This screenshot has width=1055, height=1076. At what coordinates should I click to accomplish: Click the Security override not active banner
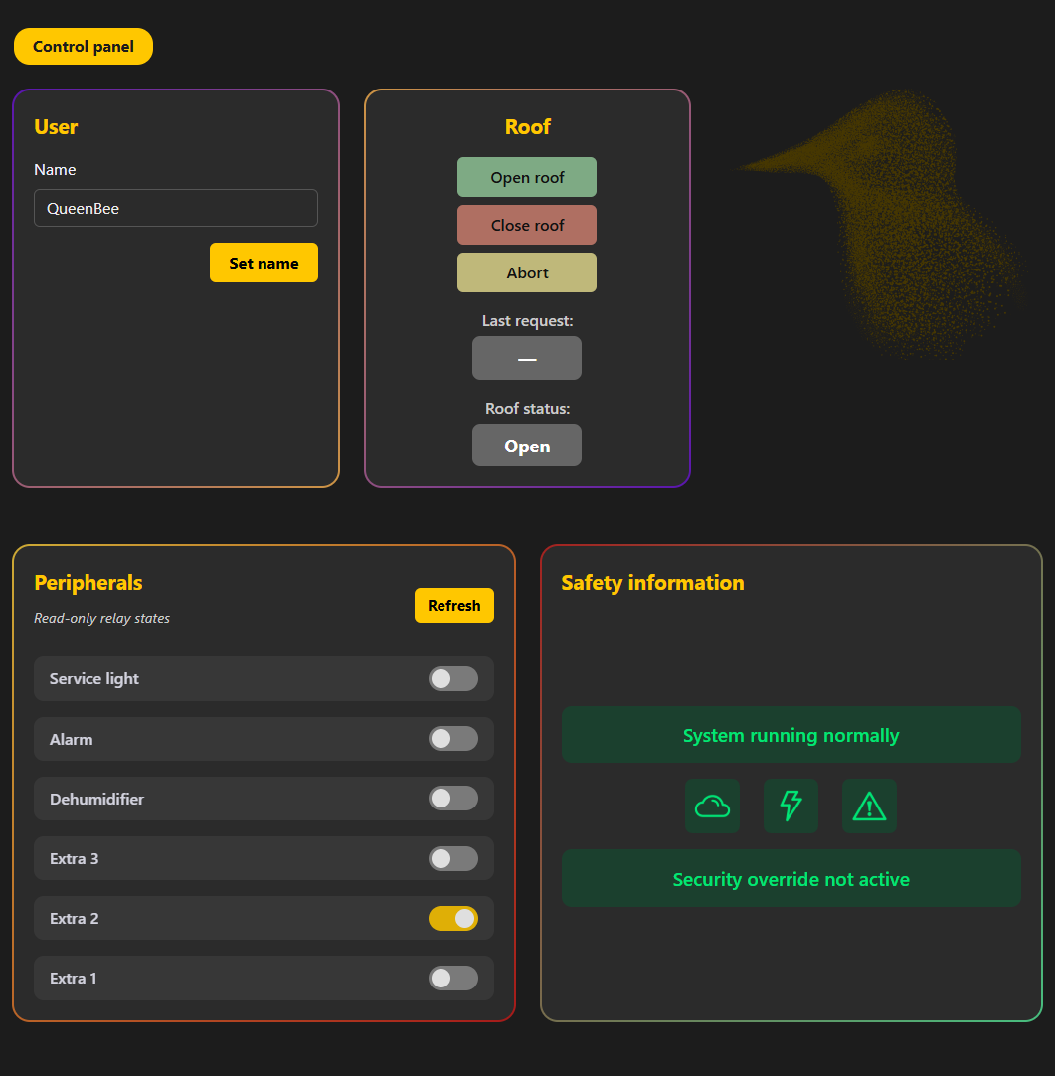[x=791, y=878]
